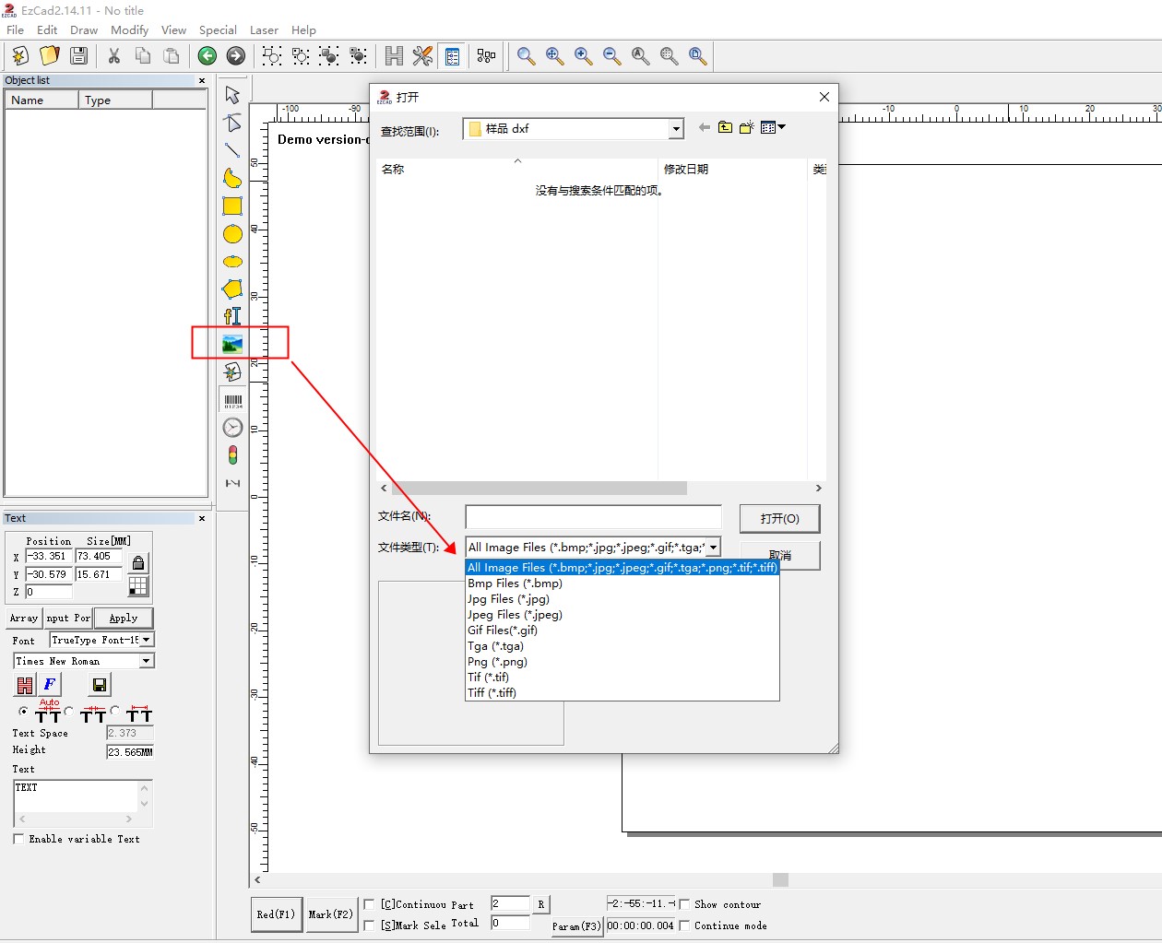Toggle Enable variable Text checkbox
The width and height of the screenshot is (1162, 943).
[18, 839]
